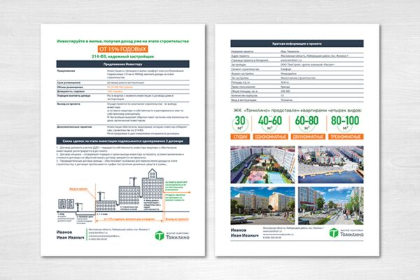Click the lowest building in the construction diagram
The width and height of the screenshot is (420, 280).
coord(106,206)
